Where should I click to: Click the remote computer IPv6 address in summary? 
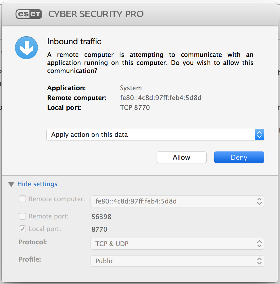tap(161, 98)
